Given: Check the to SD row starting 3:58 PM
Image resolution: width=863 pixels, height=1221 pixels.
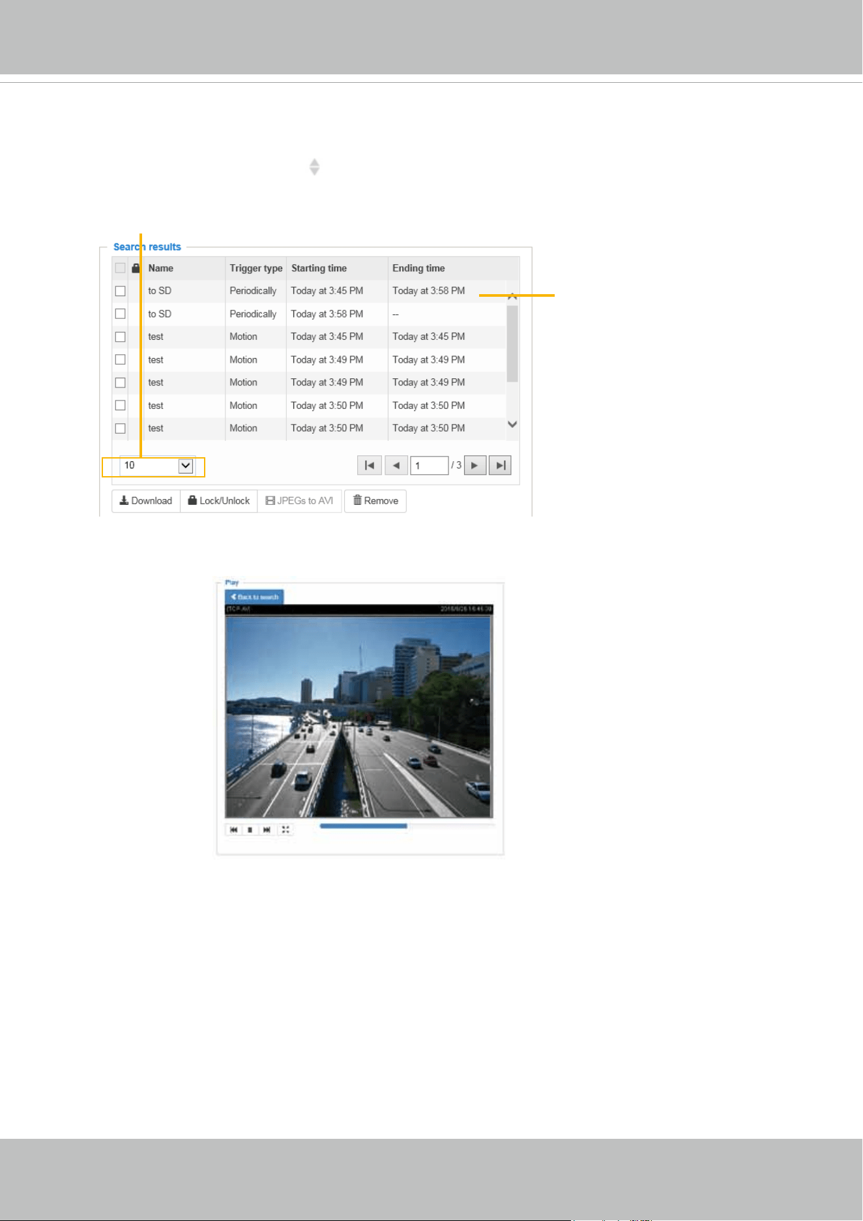Looking at the screenshot, I should point(120,314).
